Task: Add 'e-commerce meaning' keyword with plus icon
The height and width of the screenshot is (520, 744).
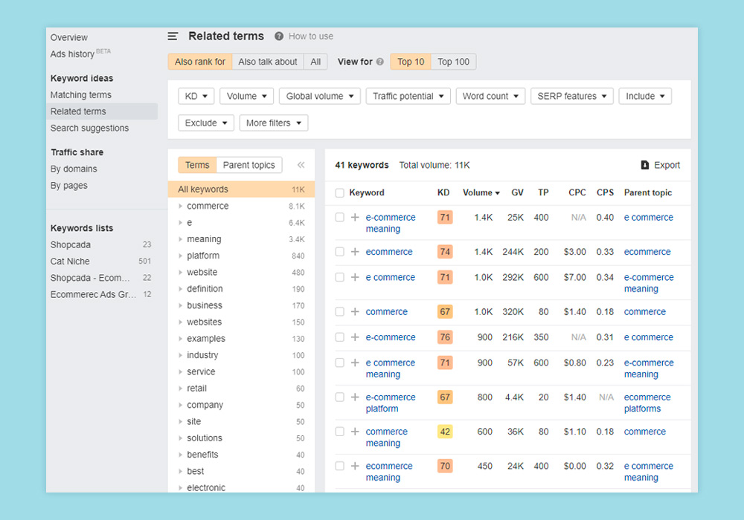Action: (355, 218)
